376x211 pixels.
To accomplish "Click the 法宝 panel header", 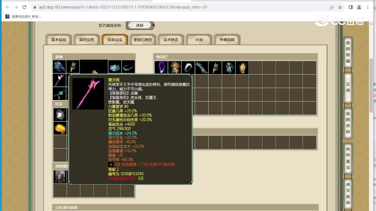I will tap(60, 104).
